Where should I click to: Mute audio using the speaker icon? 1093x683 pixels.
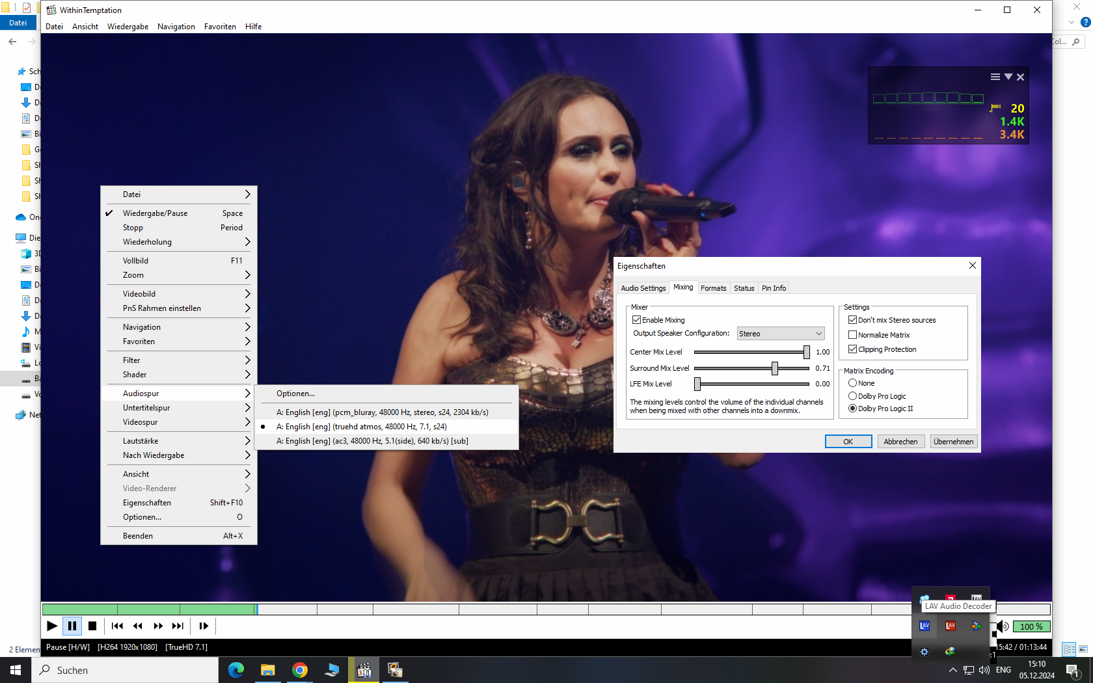pyautogui.click(x=1003, y=626)
